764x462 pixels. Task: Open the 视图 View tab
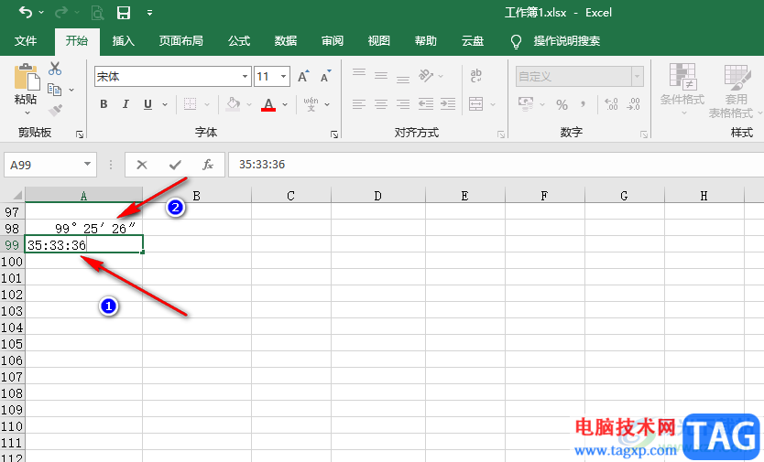379,41
